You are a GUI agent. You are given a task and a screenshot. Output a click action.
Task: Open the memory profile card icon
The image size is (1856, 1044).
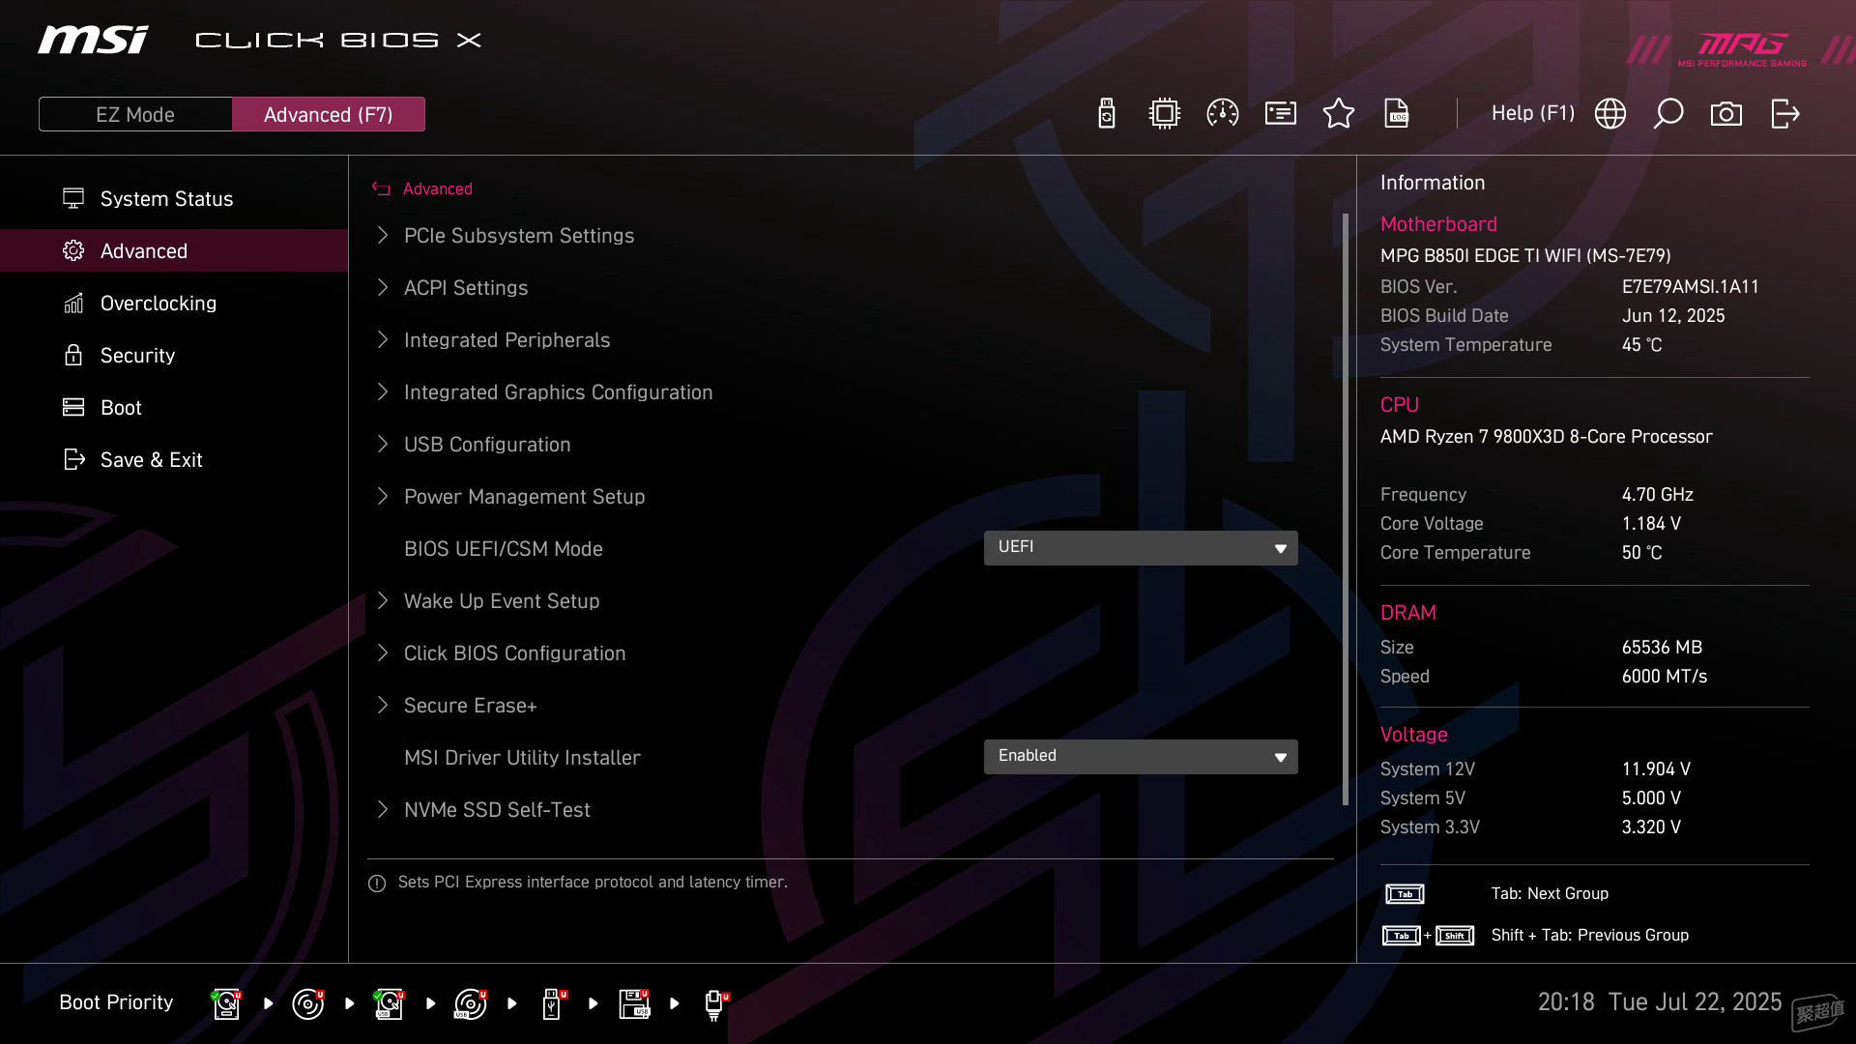[x=1281, y=114]
